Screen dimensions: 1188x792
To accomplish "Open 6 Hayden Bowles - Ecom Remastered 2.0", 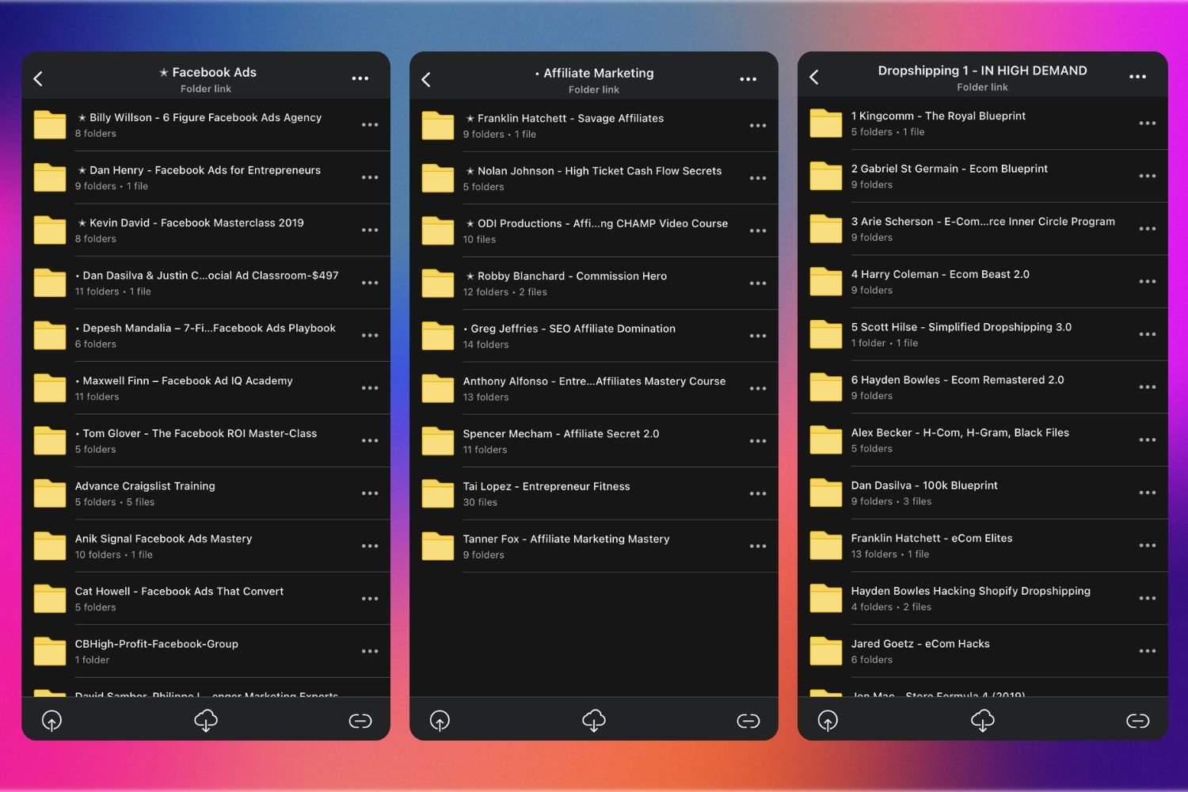I will click(983, 387).
